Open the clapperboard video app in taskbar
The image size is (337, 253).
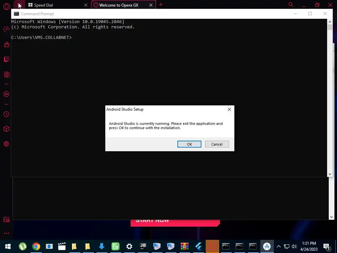(x=62, y=246)
